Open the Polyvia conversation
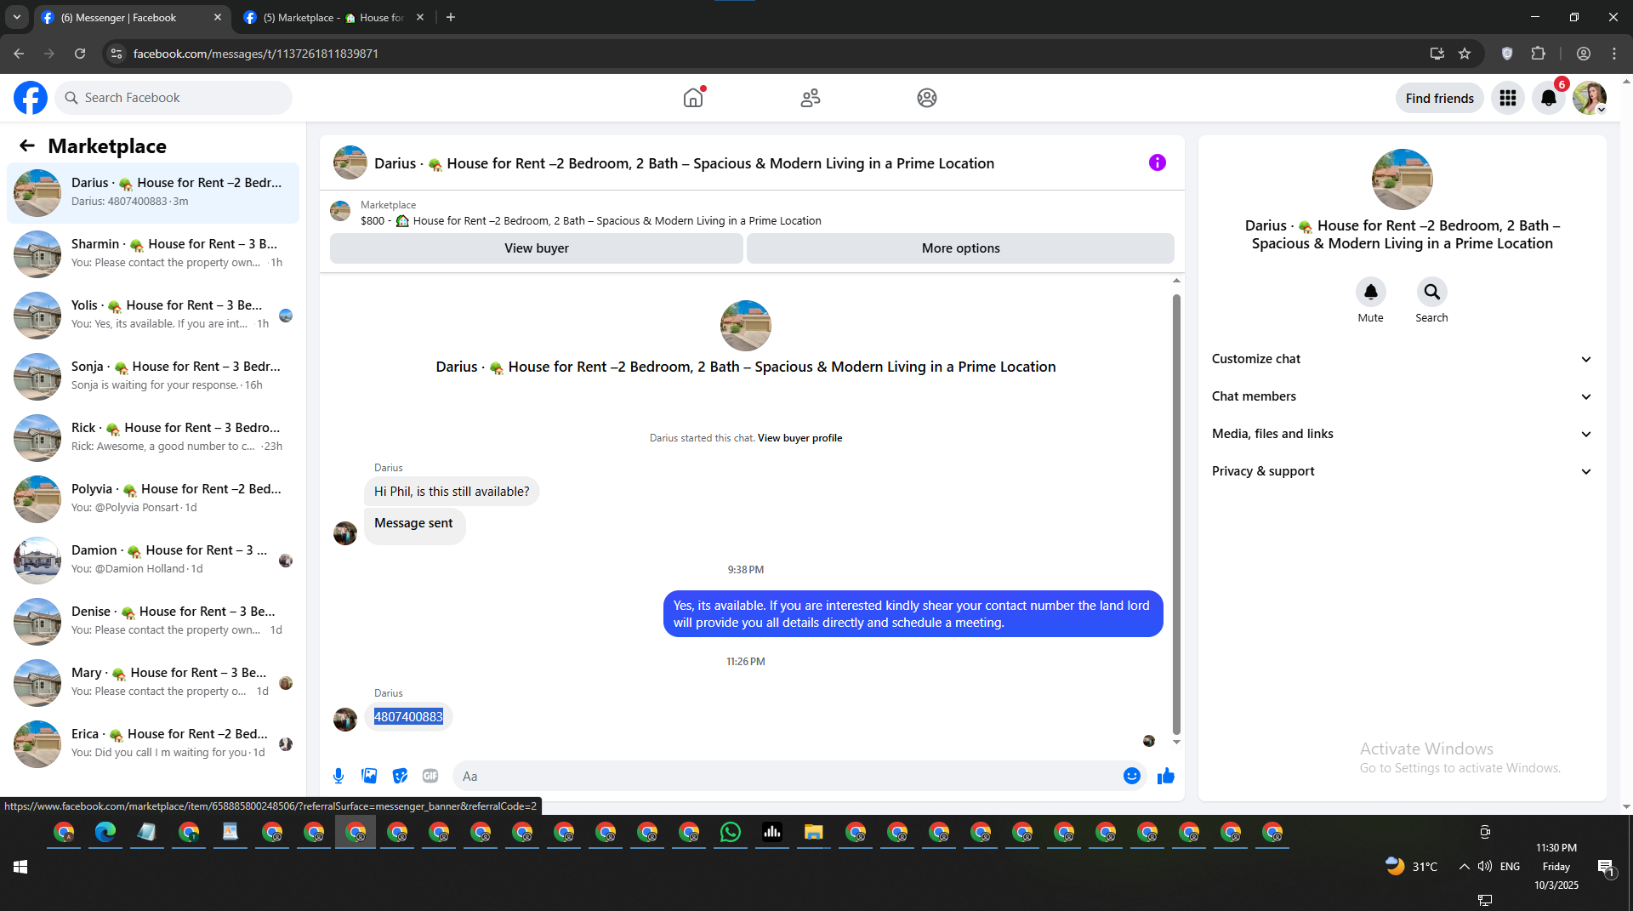1633x911 pixels. tap(153, 499)
